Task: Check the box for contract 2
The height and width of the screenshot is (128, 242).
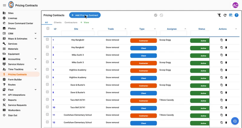Action: coord(47,47)
